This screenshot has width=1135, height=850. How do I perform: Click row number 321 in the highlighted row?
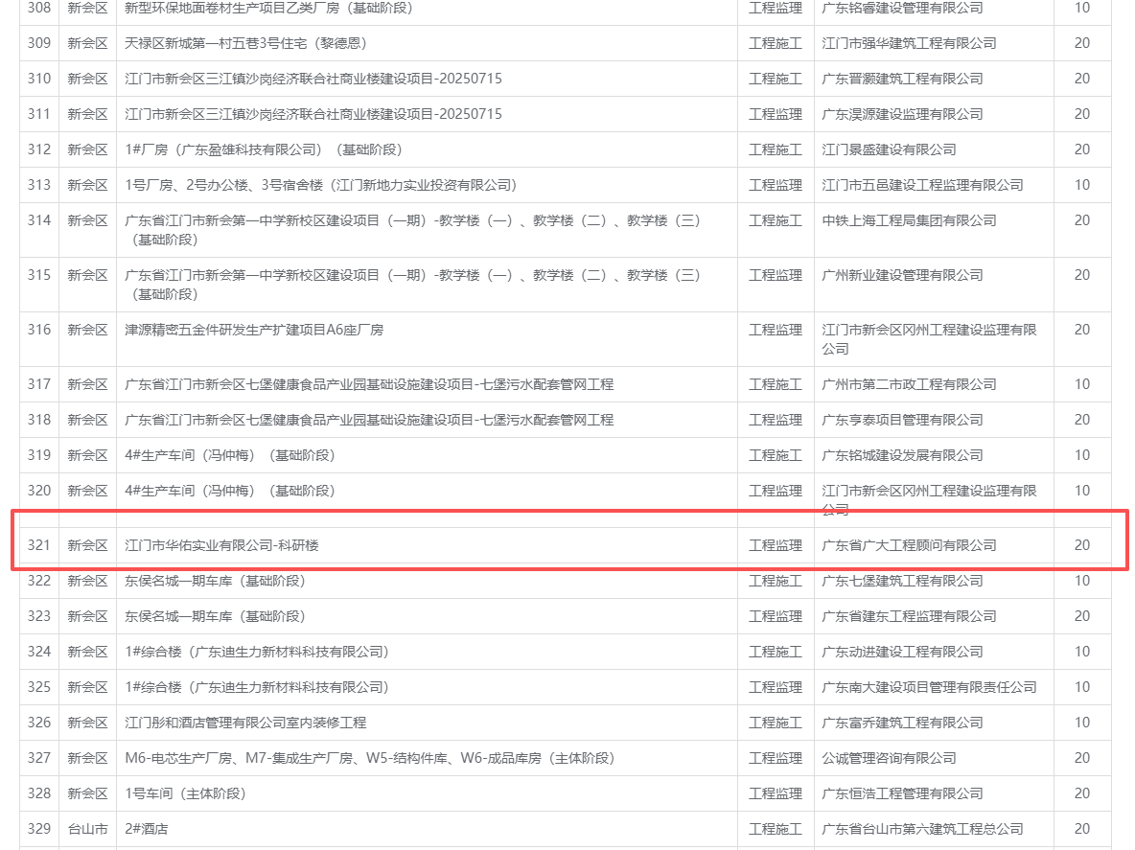pos(38,545)
